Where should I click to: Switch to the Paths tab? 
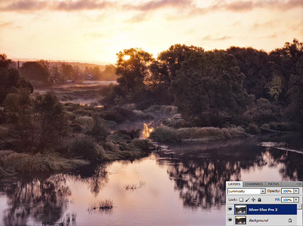click(273, 184)
